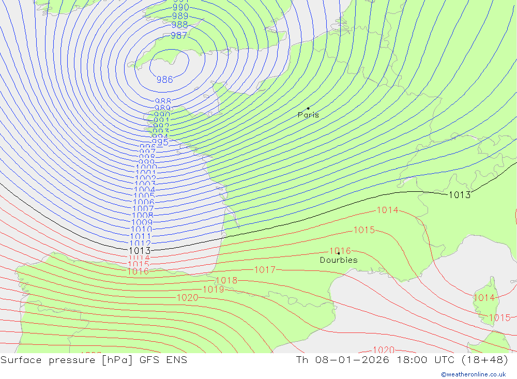Click the 1019 isobar label
The image size is (517, 379).
(x=214, y=289)
